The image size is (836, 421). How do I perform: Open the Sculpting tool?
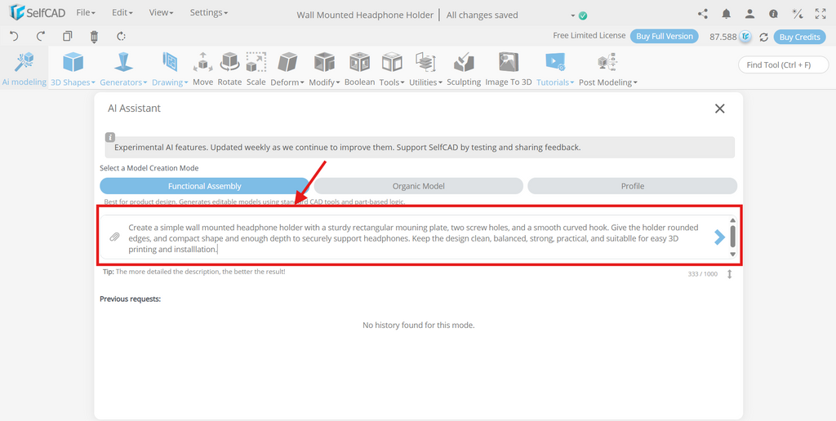[464, 69]
